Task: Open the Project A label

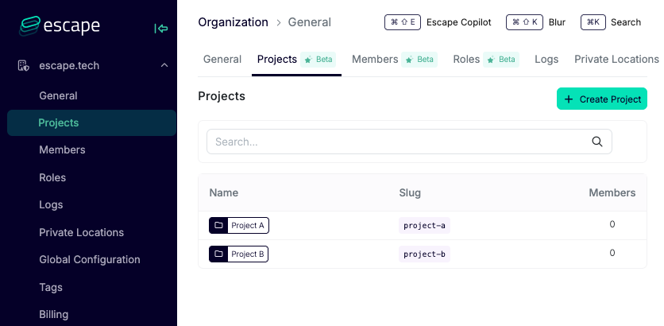Action: click(248, 226)
